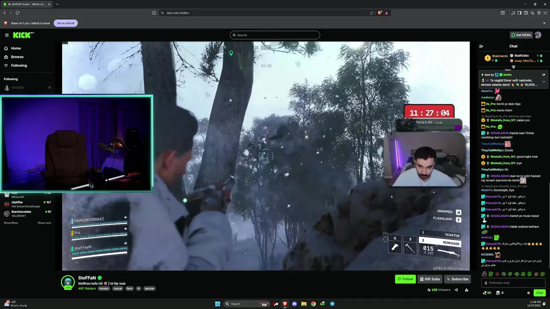Open Brave Leo AI sparkle icon
Viewport: 550px width, 309px height.
click(x=532, y=13)
